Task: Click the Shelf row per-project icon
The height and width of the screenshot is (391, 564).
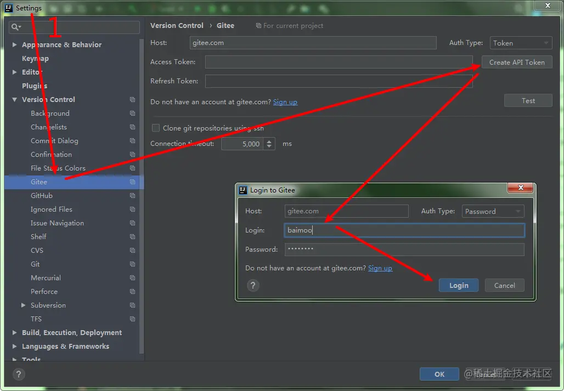Action: pyautogui.click(x=132, y=236)
